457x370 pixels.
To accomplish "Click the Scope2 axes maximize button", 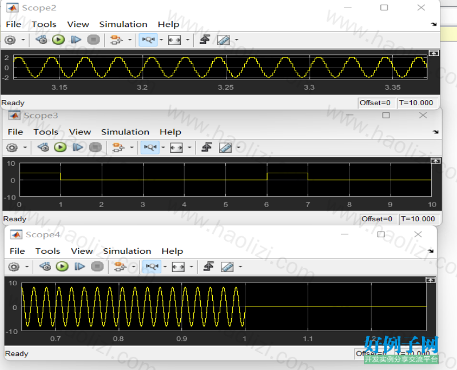I will (434, 53).
